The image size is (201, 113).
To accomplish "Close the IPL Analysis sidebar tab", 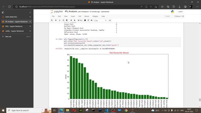I will point(30,22).
